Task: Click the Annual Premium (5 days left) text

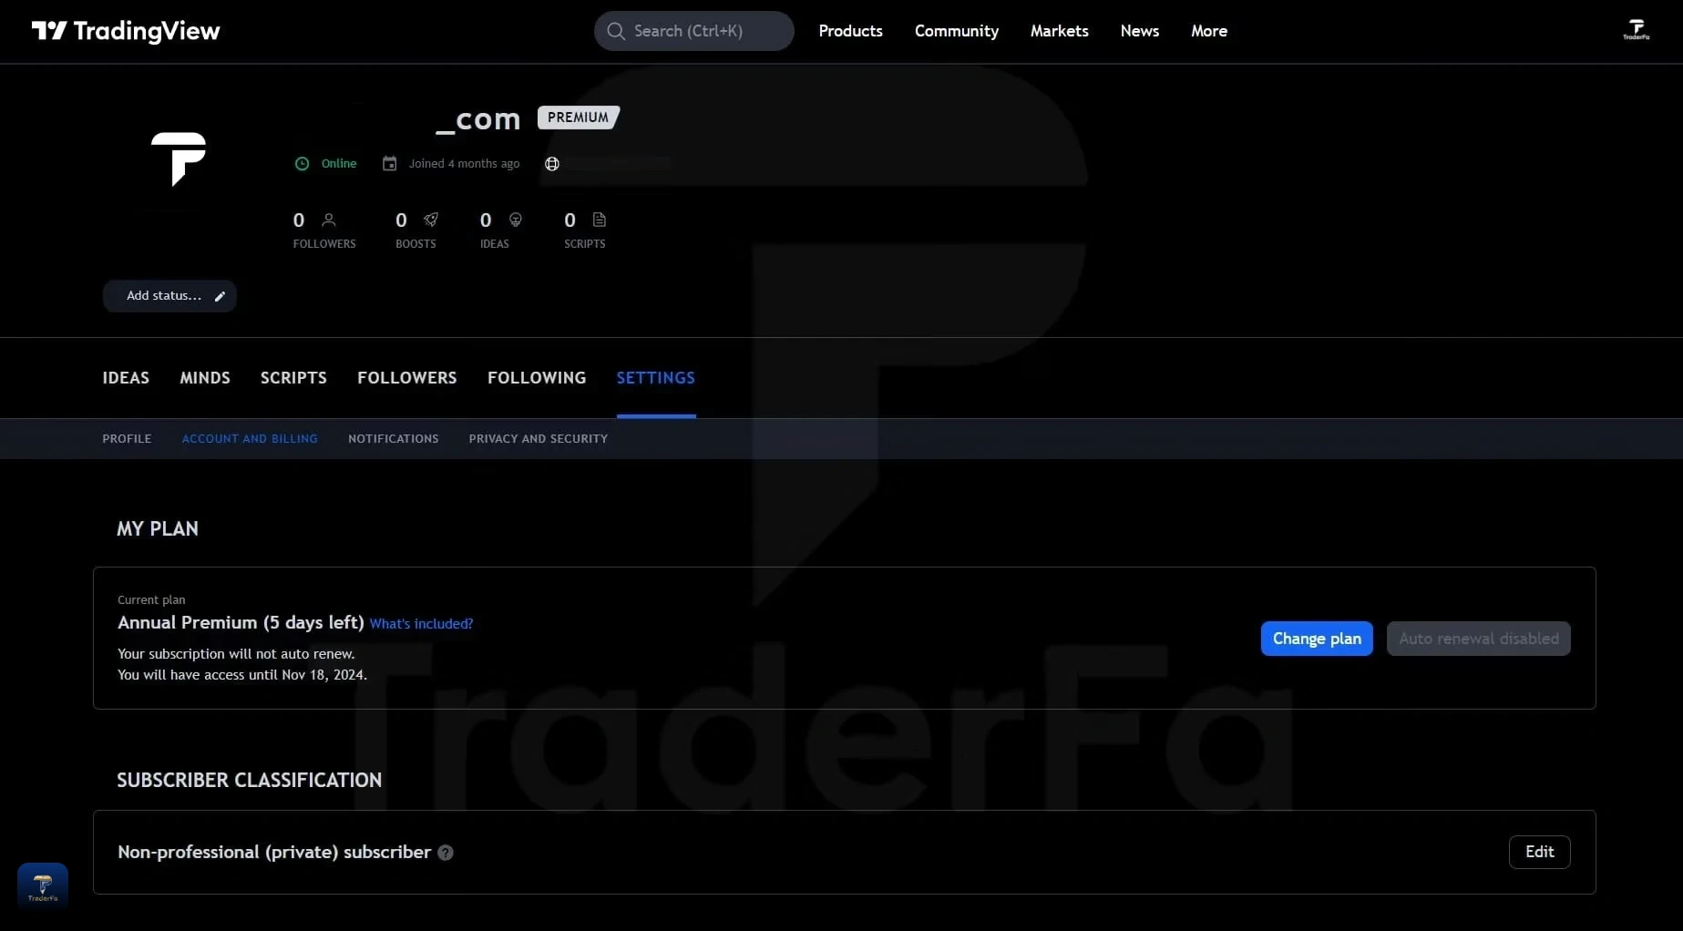Action: pyautogui.click(x=241, y=623)
